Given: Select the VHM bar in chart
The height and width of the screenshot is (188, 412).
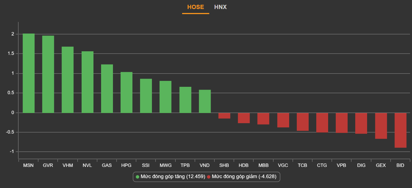Looking at the screenshot, I should (x=67, y=80).
